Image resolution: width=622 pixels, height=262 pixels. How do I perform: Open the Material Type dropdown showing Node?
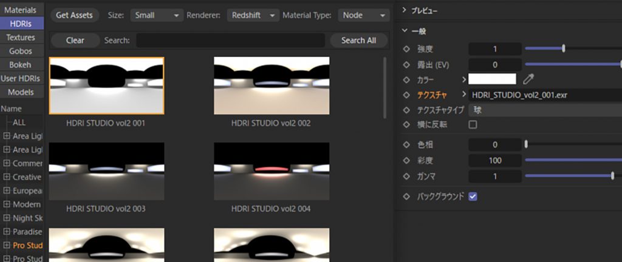click(363, 15)
